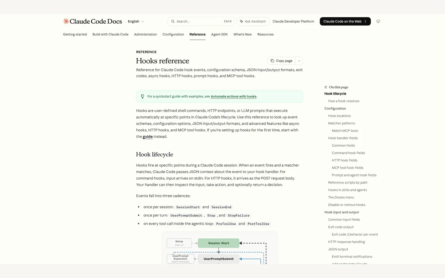The height and width of the screenshot is (278, 445).
Task: Click the PreToolUse inline code
Action: (x=226, y=224)
